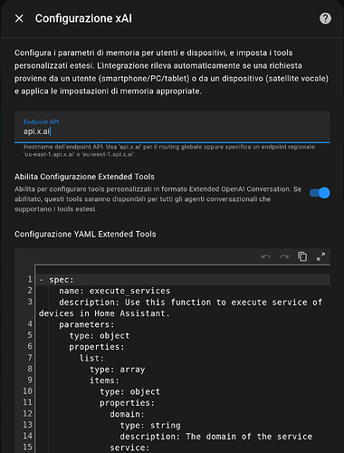
Task: Click 'type: object' on line 5
Action: point(100,336)
